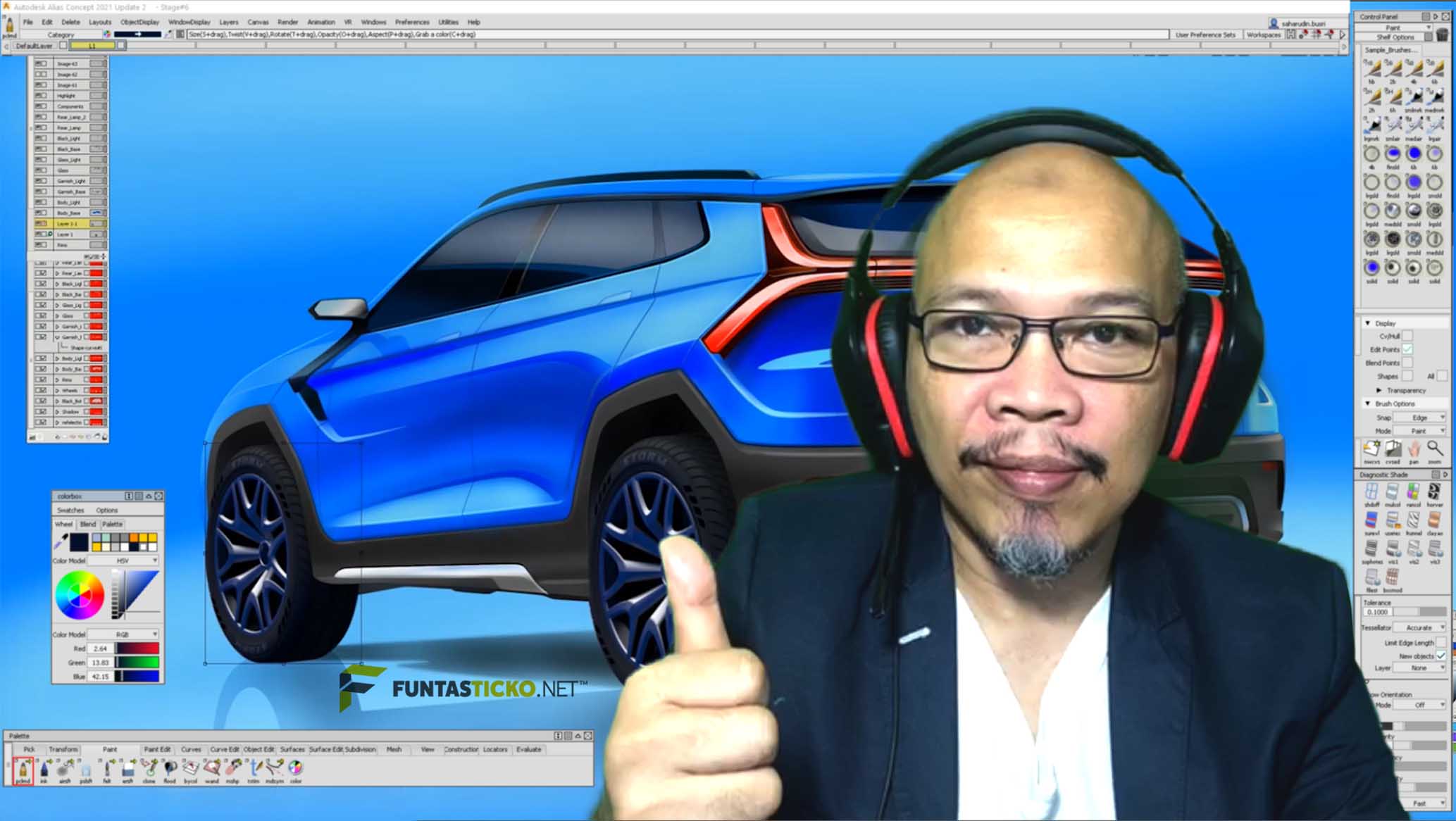This screenshot has height=821, width=1456.
Task: Pick the lrgmrk marker brush
Action: coord(1371,127)
